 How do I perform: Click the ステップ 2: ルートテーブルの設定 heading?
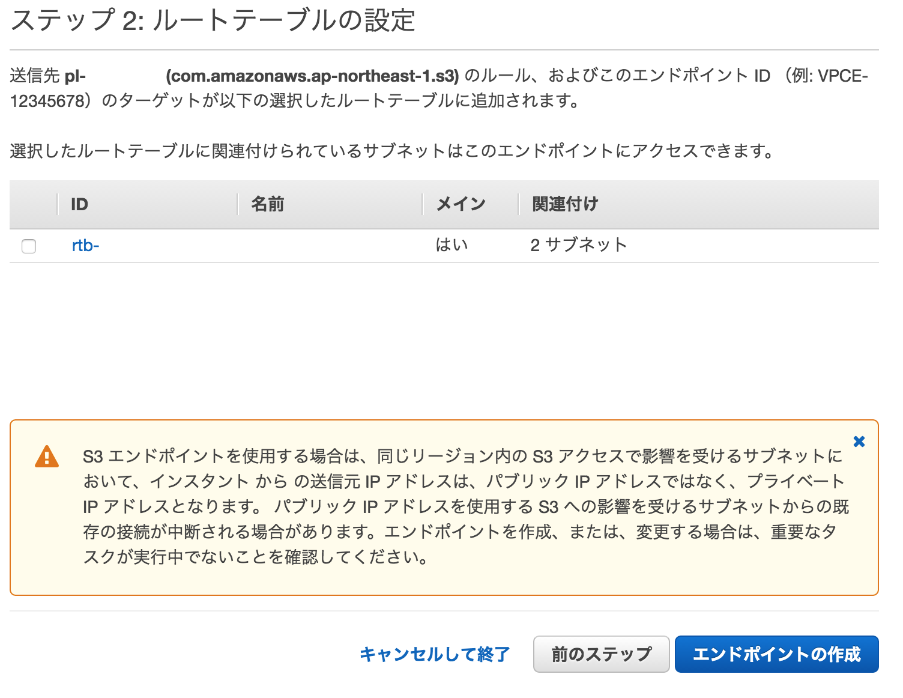click(213, 20)
